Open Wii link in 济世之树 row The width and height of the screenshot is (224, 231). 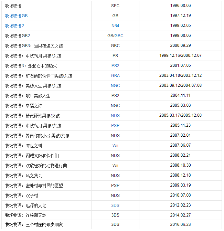(x=115, y=146)
